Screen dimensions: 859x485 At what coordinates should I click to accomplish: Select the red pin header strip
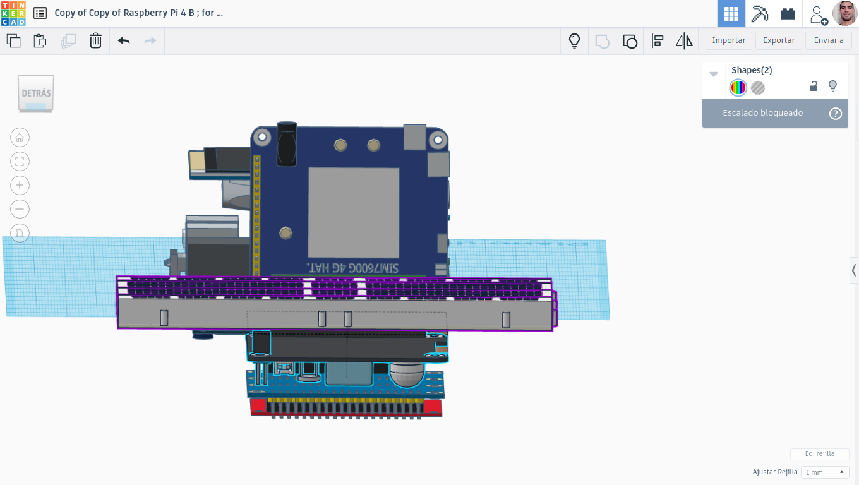pyautogui.click(x=345, y=407)
